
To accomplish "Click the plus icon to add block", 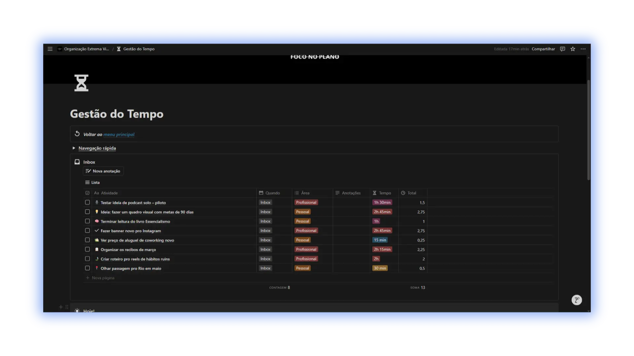I will (61, 307).
